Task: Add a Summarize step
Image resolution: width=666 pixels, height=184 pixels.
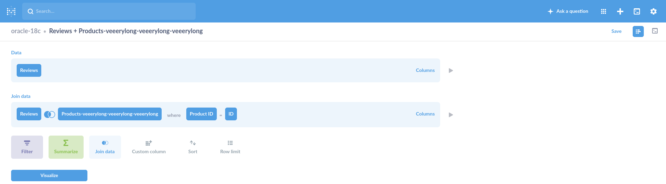Action: click(x=66, y=147)
